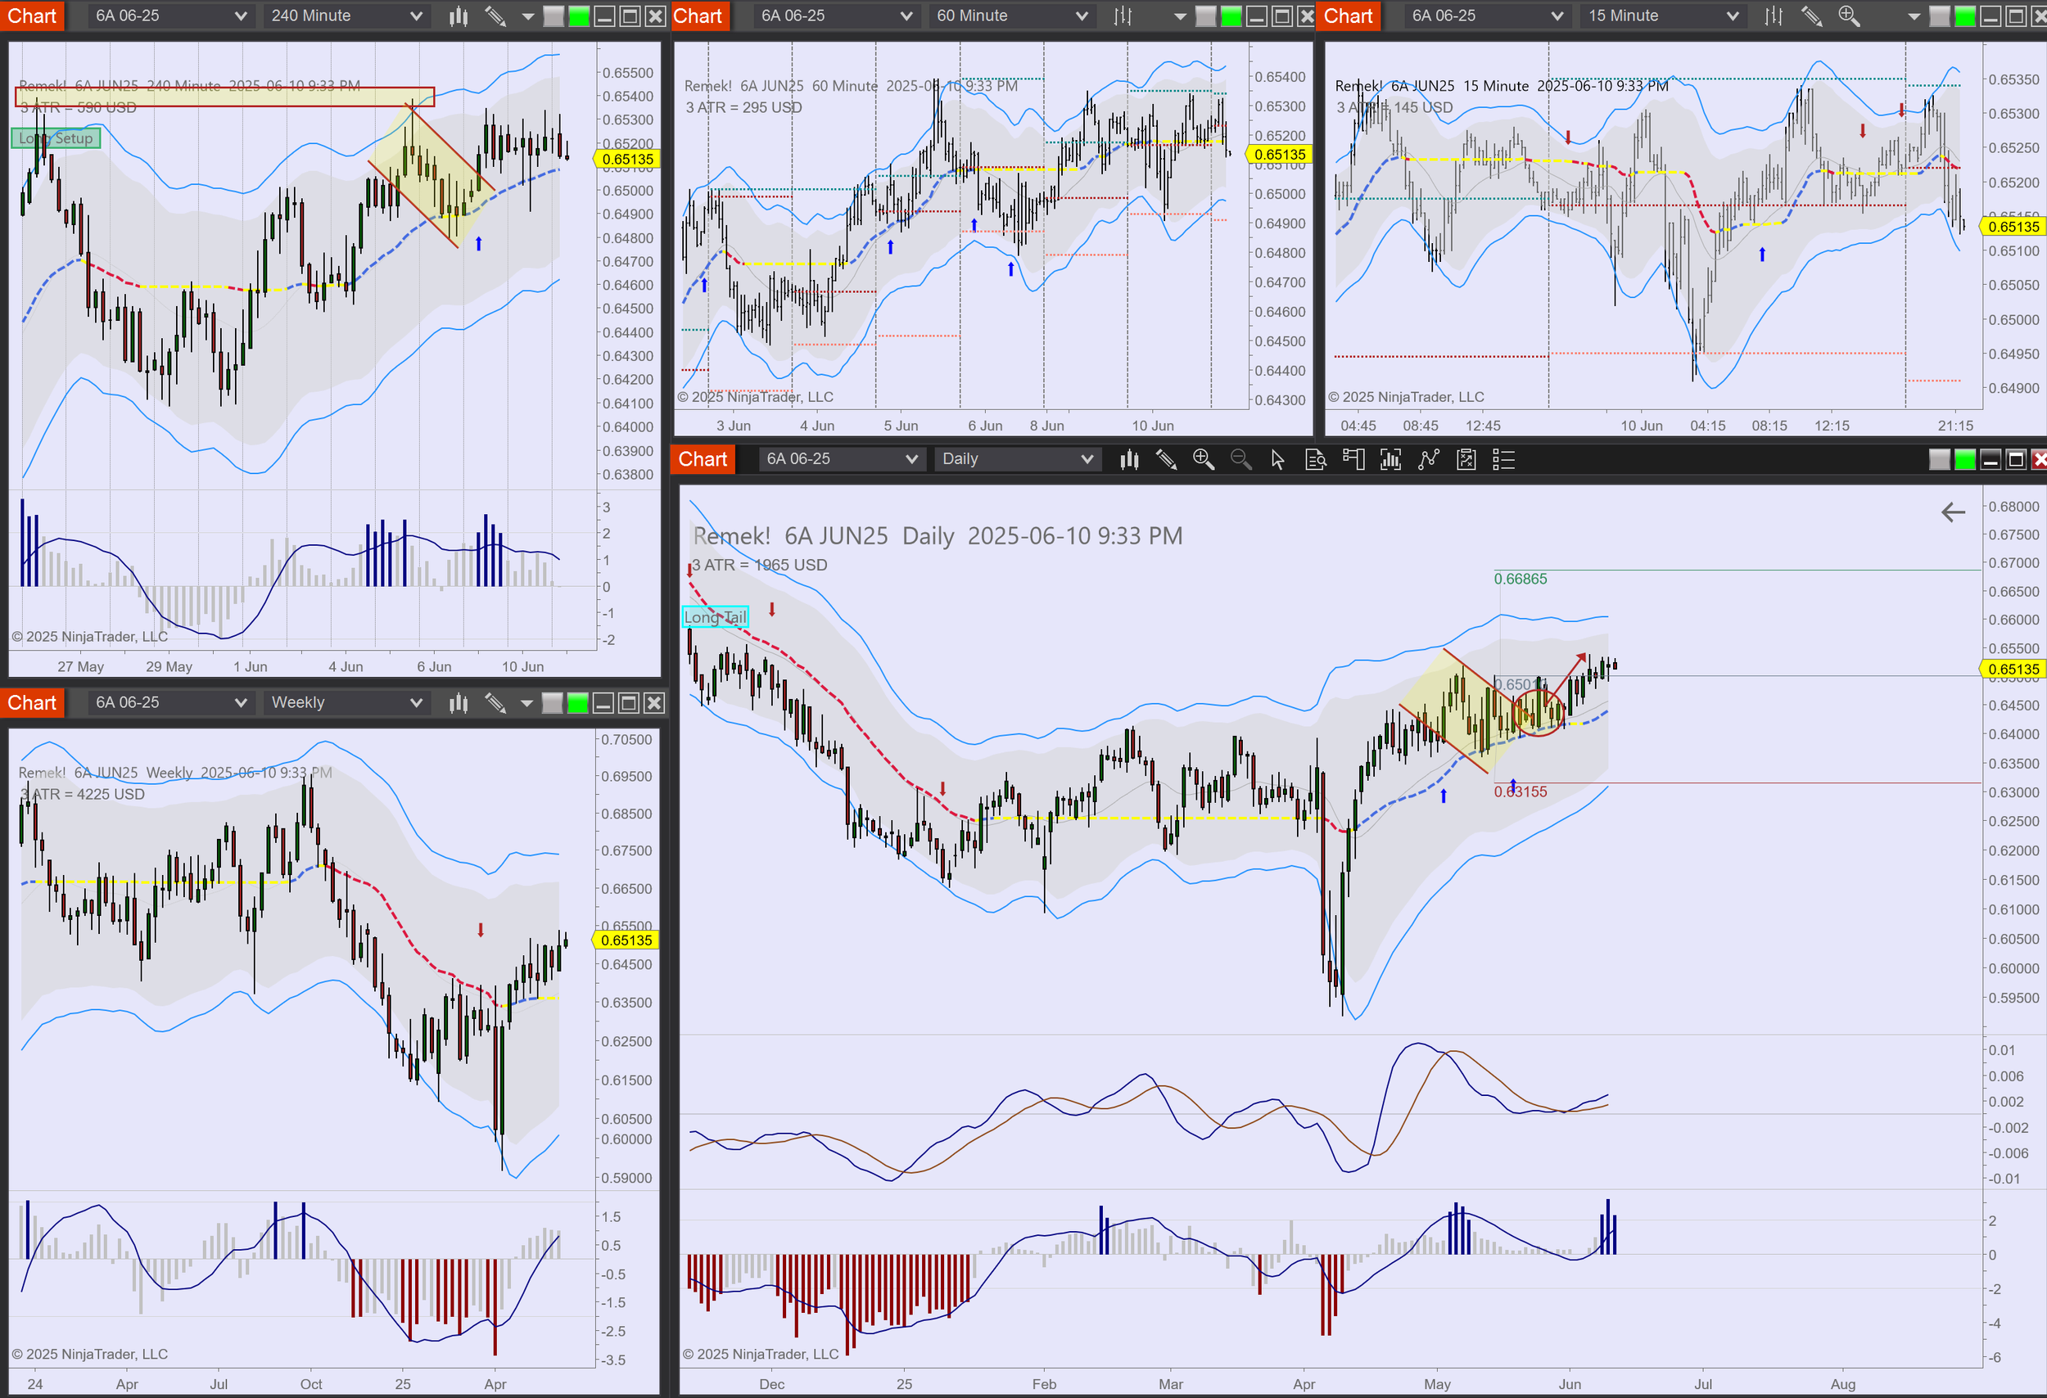Click the Chart tab of the Daily chart
This screenshot has width=2047, height=1398.
tap(702, 459)
